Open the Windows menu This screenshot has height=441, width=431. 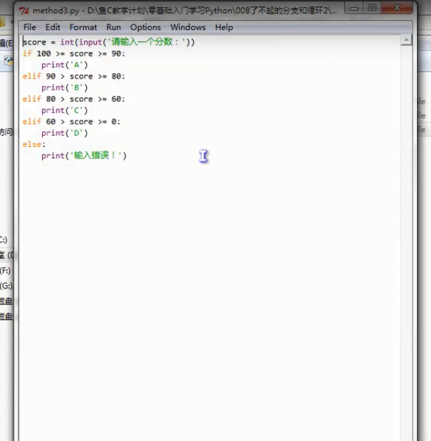coord(188,27)
